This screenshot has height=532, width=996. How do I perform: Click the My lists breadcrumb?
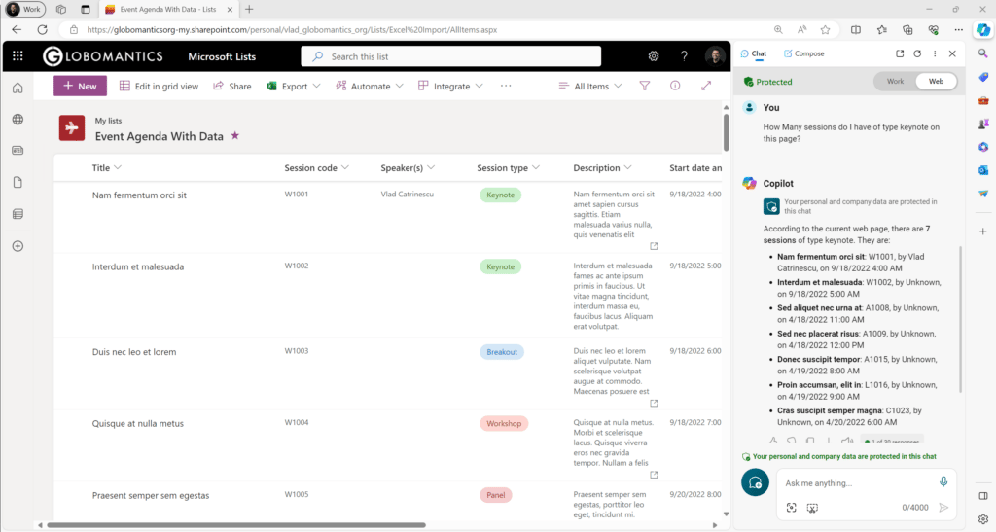[108, 120]
